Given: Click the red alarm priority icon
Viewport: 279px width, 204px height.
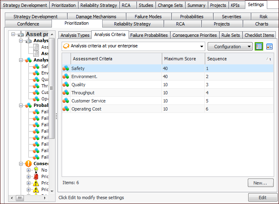Looking at the screenshot, I should (36, 176).
